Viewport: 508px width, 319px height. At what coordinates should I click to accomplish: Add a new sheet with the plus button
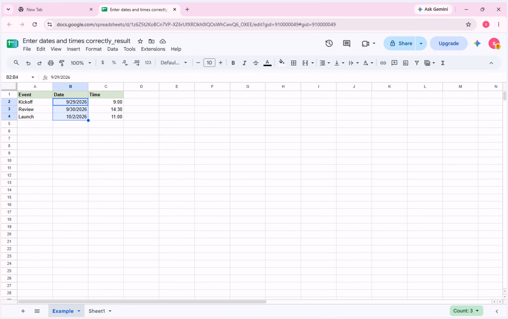[x=23, y=311]
